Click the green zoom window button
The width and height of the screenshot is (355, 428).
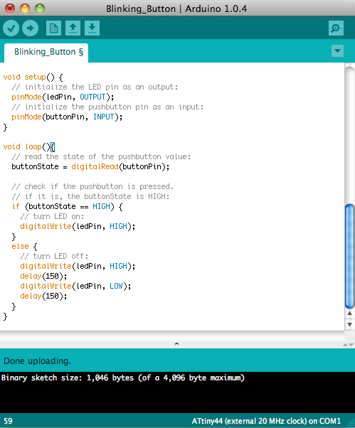point(40,9)
